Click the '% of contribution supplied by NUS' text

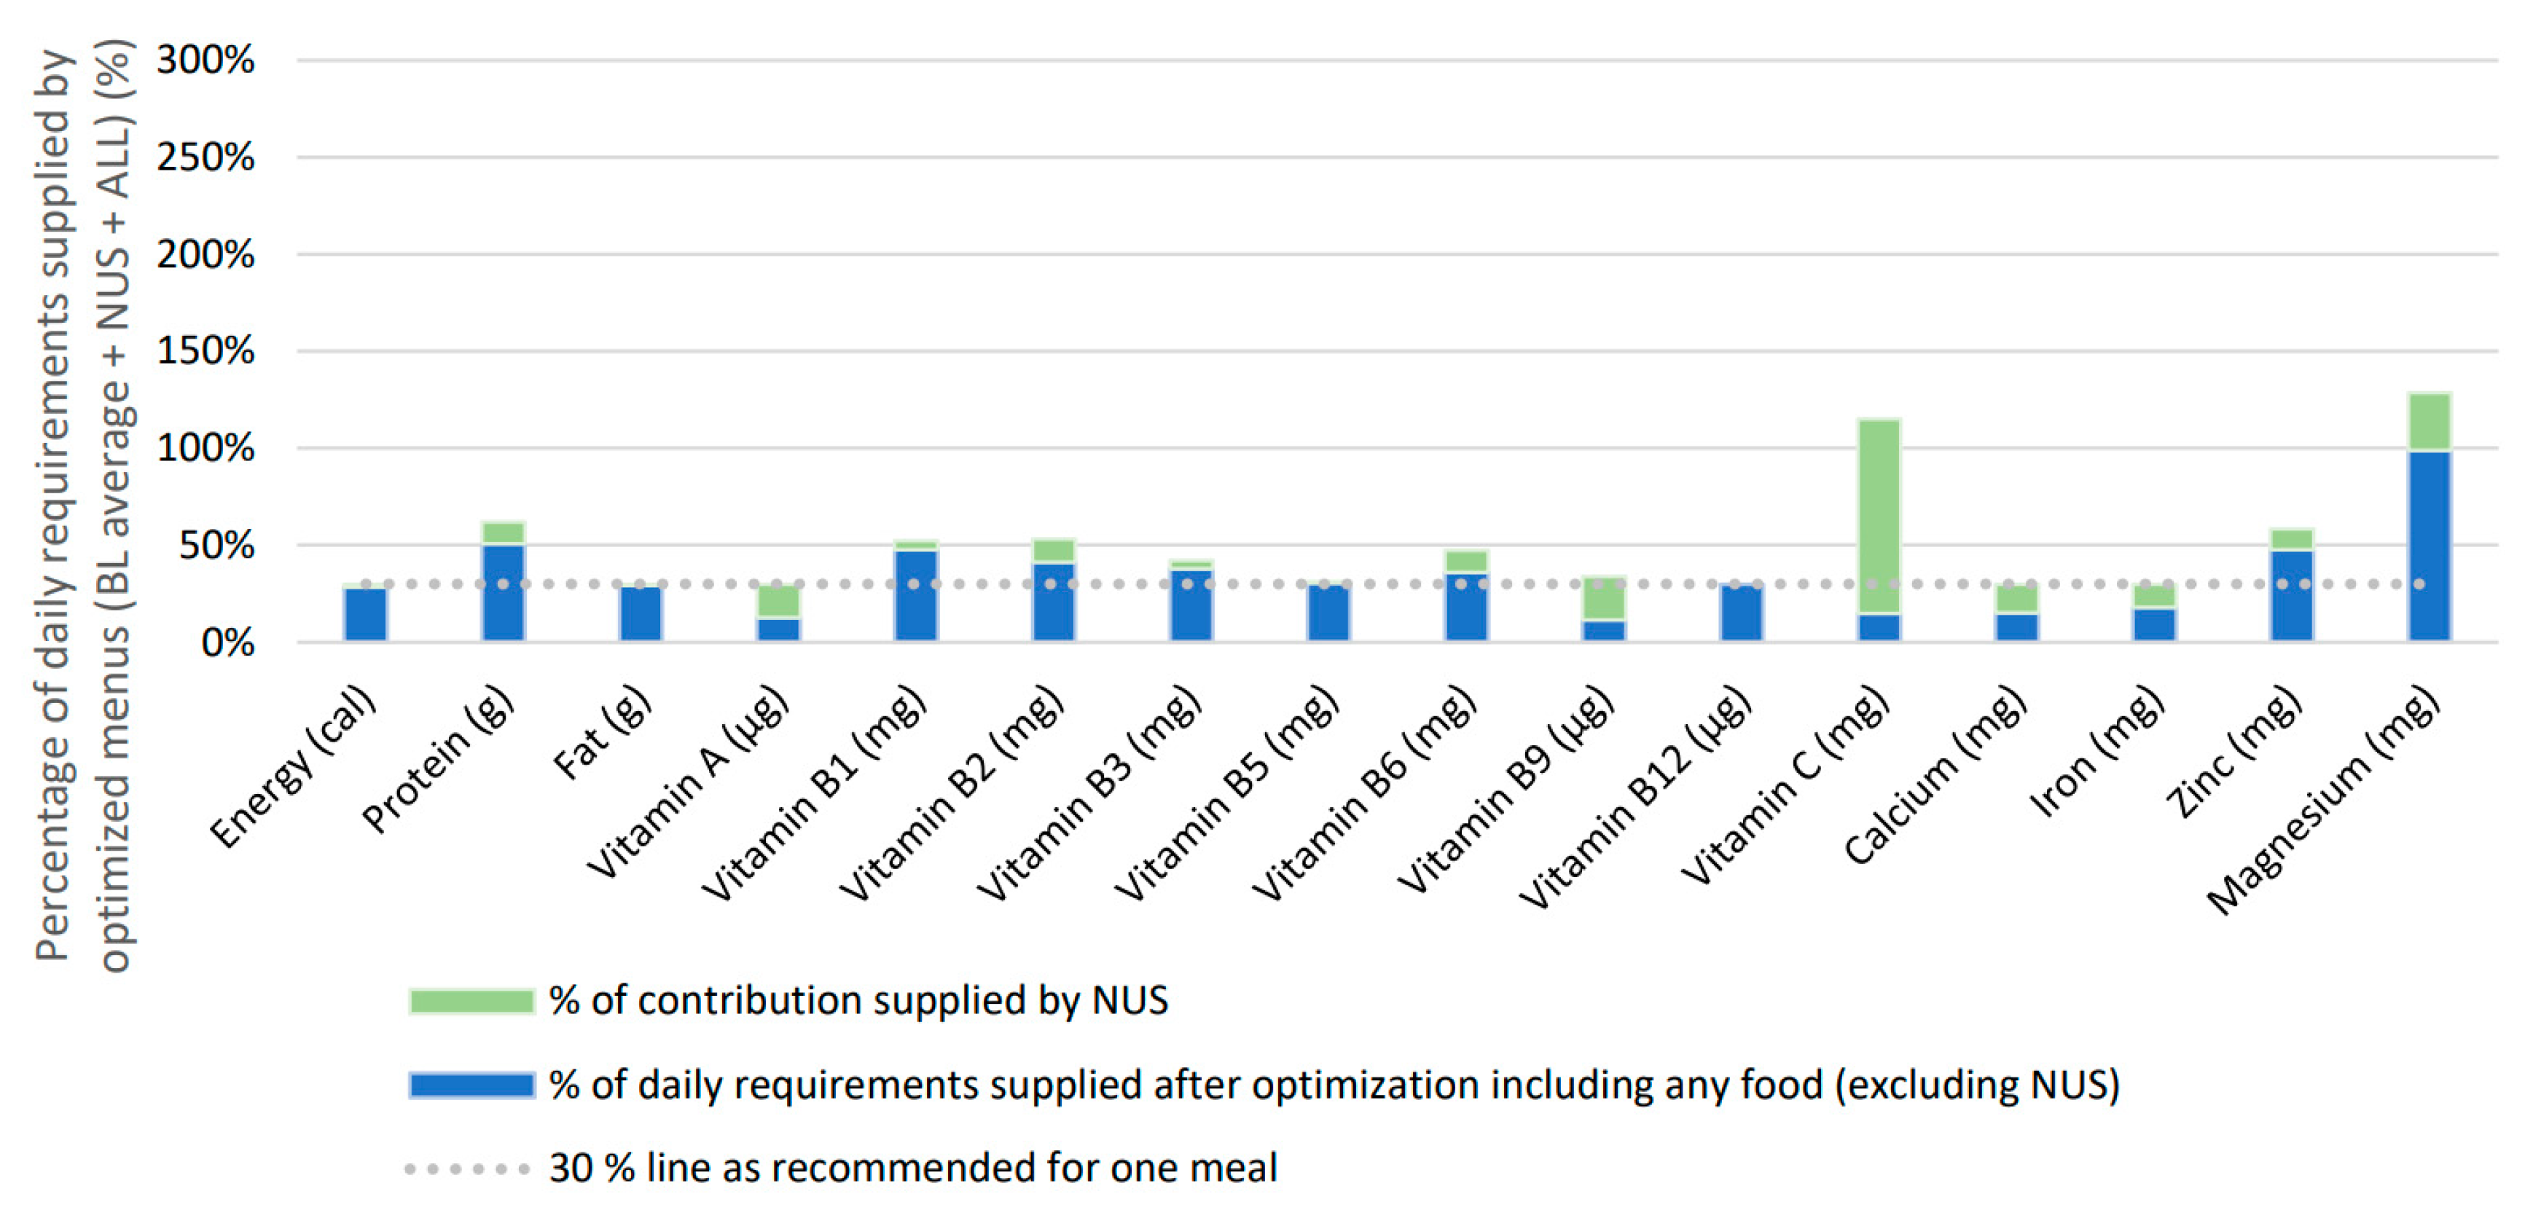click(x=858, y=1001)
